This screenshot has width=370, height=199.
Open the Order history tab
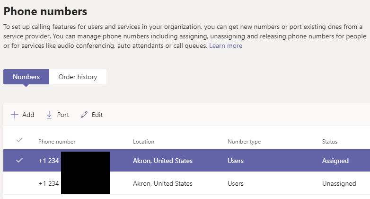[78, 77]
